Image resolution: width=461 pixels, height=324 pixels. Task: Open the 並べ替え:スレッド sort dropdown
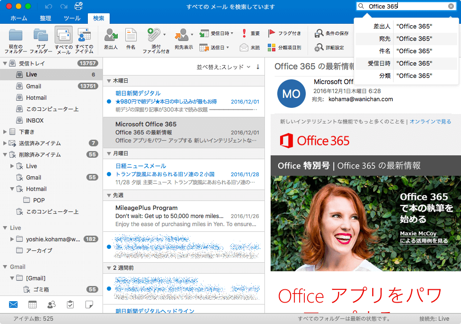click(224, 67)
